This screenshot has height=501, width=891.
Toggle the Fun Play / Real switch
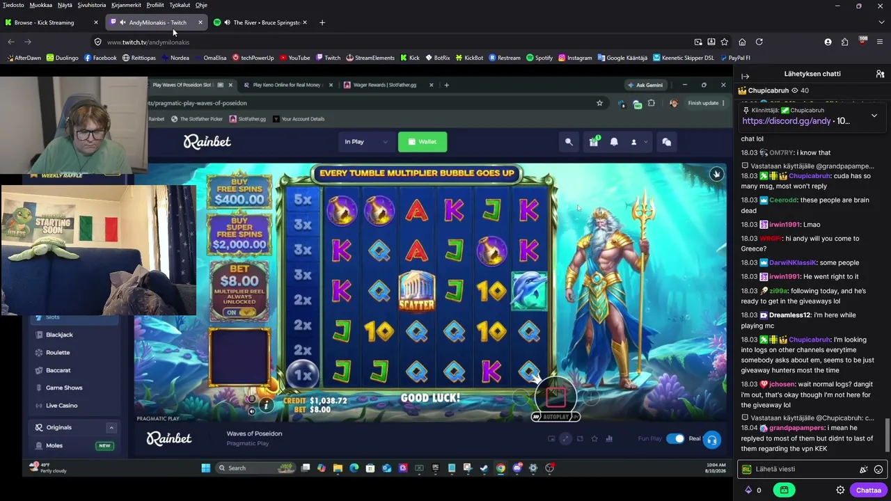675,438
